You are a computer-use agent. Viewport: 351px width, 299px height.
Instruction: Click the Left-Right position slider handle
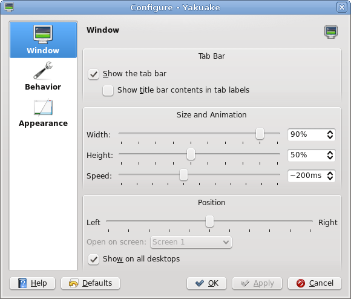(x=209, y=222)
